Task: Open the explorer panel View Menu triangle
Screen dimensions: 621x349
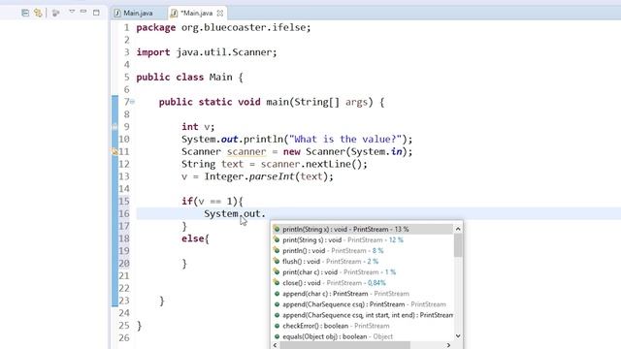Action: (x=72, y=12)
